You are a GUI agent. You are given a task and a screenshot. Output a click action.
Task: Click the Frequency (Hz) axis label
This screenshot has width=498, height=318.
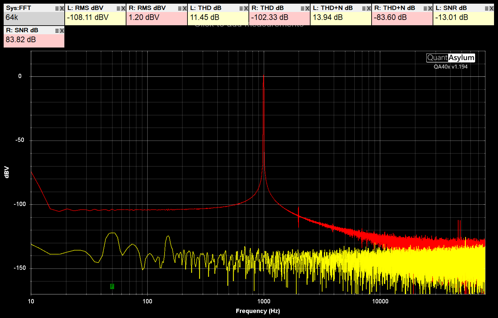click(x=258, y=311)
